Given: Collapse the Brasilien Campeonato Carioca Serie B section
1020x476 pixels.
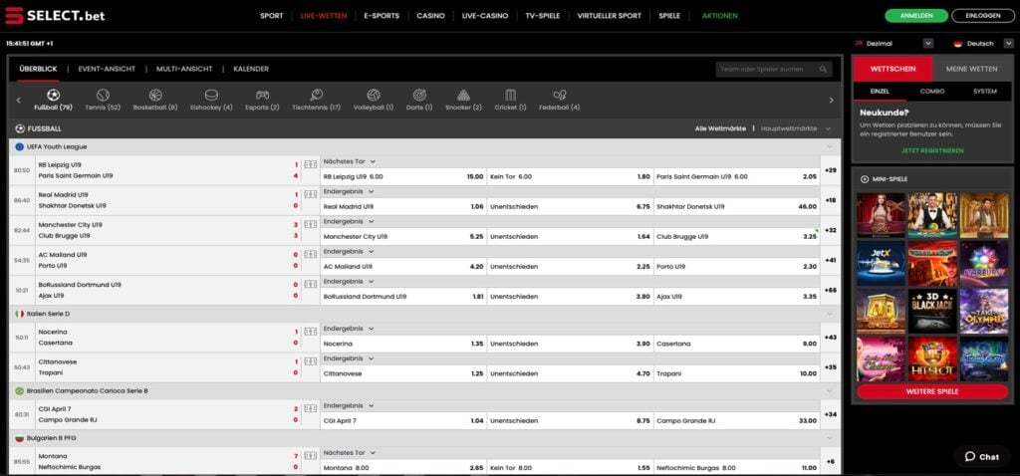Looking at the screenshot, I should [830, 390].
